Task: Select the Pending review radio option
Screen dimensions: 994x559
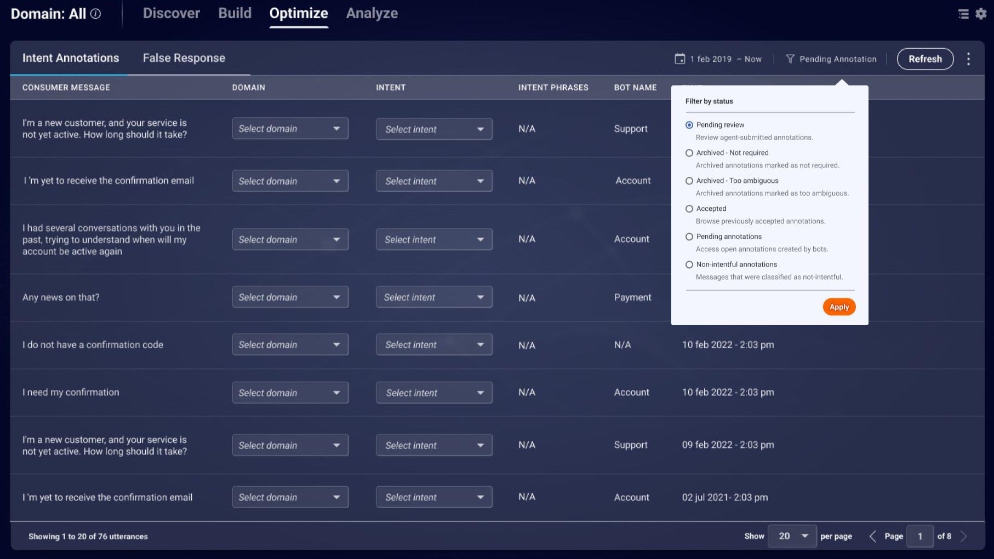Action: click(x=689, y=125)
